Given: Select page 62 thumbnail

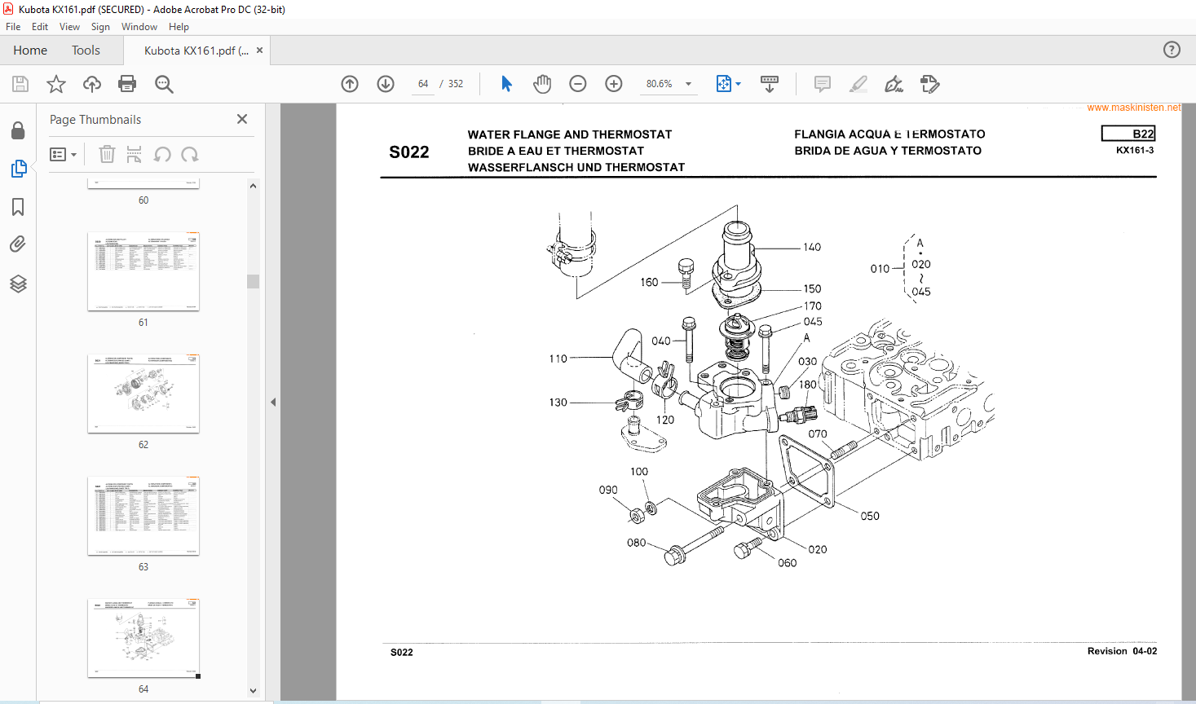Looking at the screenshot, I should 143,394.
